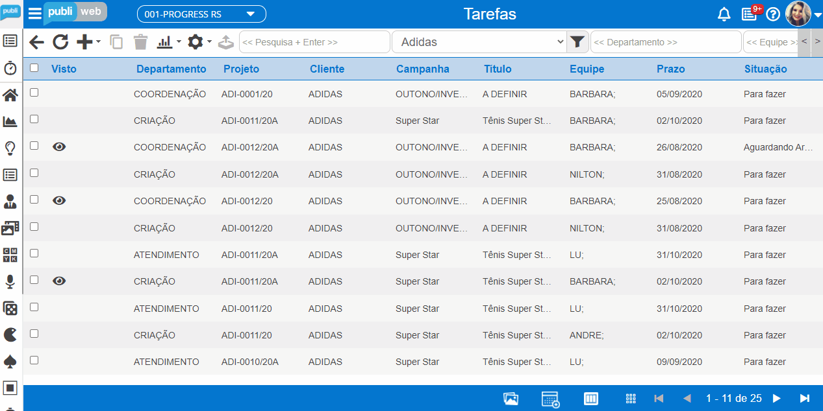Open the microphone sidebar icon
This screenshot has height=411, width=823.
click(10, 281)
